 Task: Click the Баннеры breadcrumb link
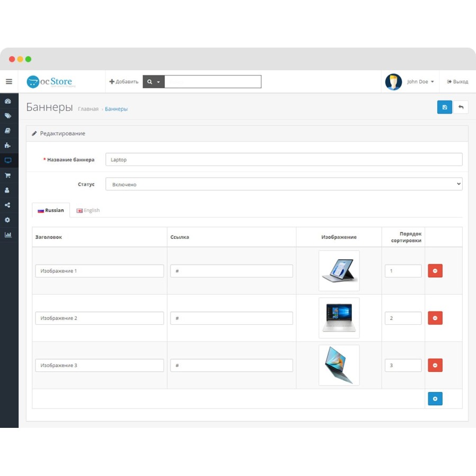click(x=116, y=109)
